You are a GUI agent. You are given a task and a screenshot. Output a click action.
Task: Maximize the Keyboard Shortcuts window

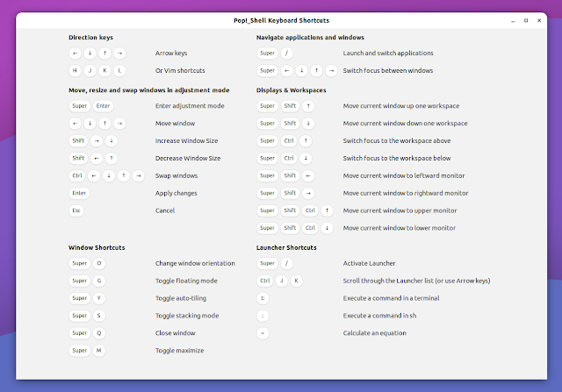(x=526, y=19)
